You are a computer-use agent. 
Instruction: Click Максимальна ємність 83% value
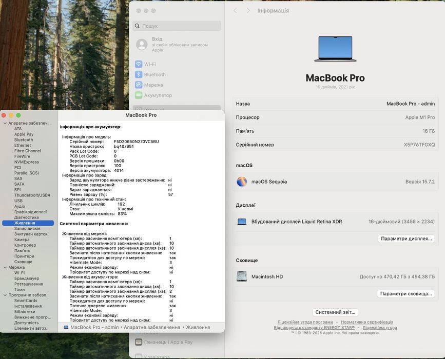pyautogui.click(x=122, y=213)
